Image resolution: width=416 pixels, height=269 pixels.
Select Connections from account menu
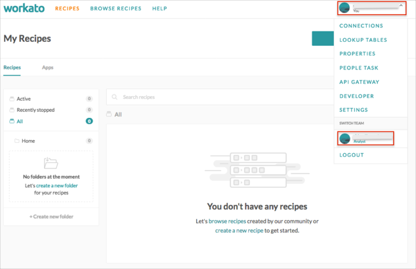click(x=361, y=26)
